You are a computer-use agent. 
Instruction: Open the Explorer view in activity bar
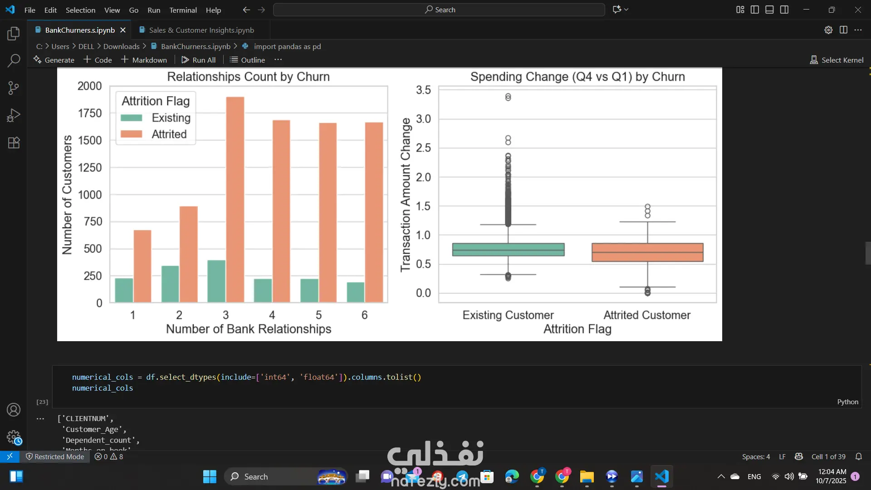14,33
